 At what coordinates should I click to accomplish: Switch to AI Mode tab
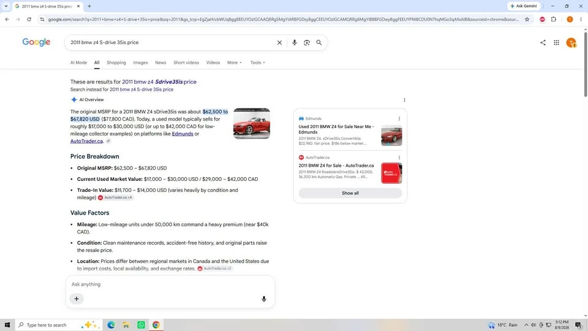click(78, 63)
